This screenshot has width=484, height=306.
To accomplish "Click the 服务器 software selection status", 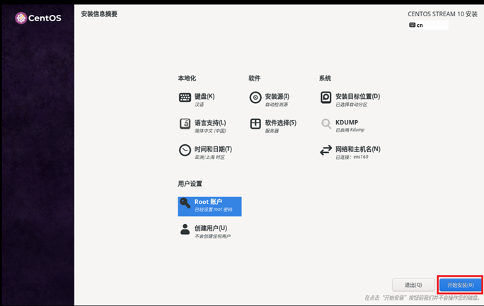I will [x=272, y=131].
